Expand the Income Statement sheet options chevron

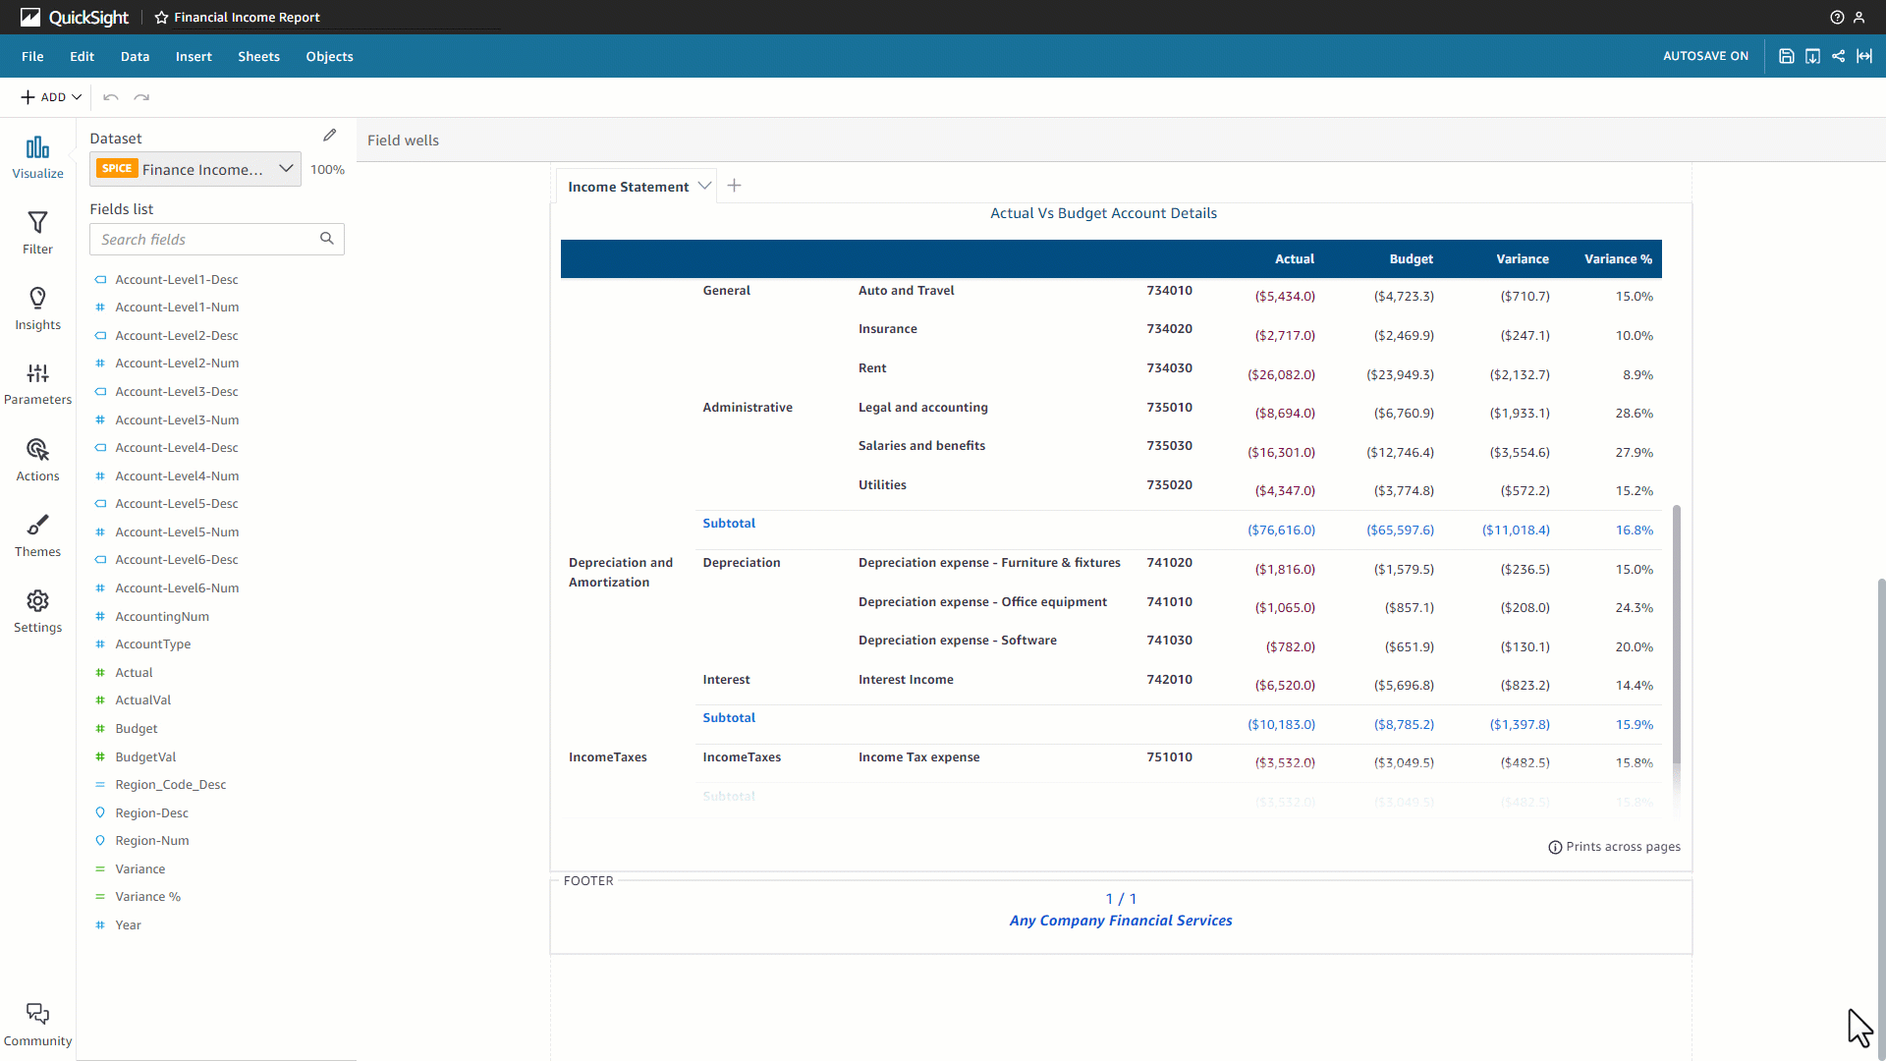[x=704, y=186]
